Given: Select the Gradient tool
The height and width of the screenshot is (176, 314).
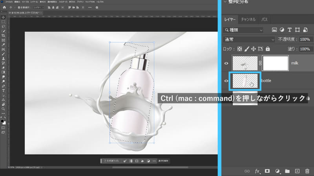Looking at the screenshot, I should click(3, 72).
